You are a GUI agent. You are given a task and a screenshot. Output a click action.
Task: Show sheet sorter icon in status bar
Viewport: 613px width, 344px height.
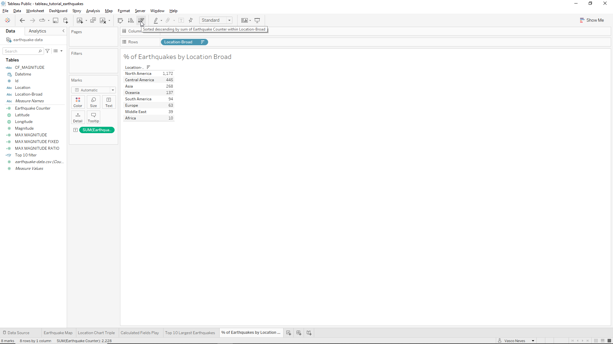tap(596, 341)
